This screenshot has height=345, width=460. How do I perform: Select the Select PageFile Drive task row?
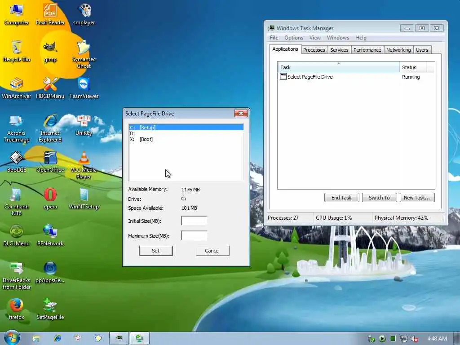(356, 76)
